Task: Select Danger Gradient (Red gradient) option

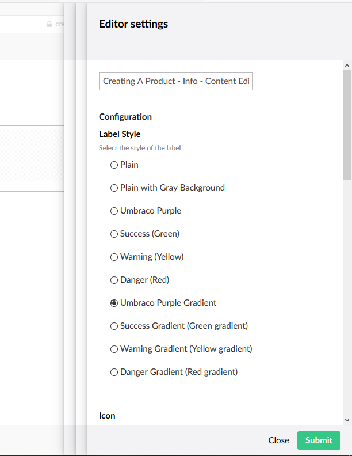Action: pyautogui.click(x=114, y=373)
